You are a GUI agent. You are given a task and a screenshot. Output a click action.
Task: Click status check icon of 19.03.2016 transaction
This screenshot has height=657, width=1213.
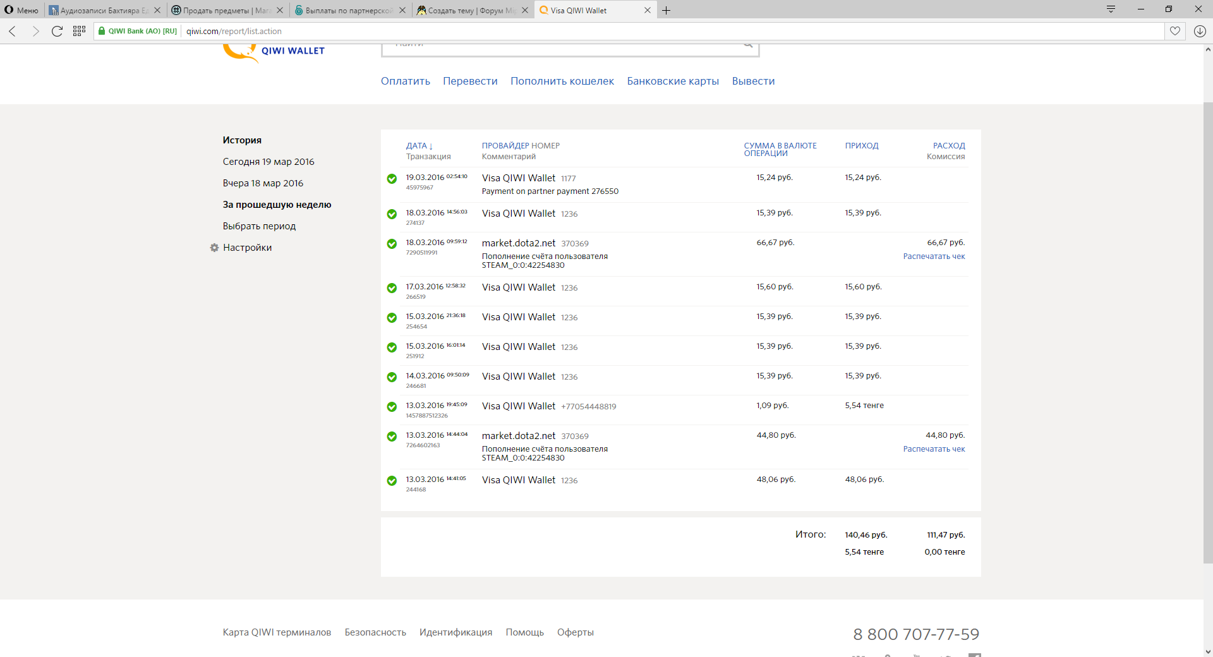tap(392, 179)
